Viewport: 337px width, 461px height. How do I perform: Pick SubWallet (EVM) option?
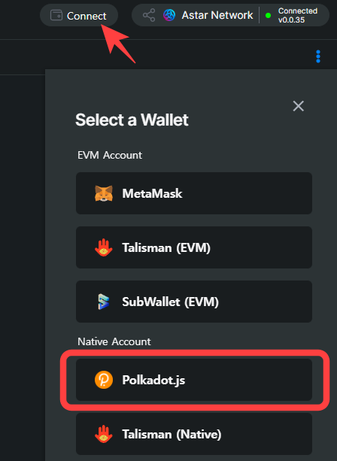point(194,302)
